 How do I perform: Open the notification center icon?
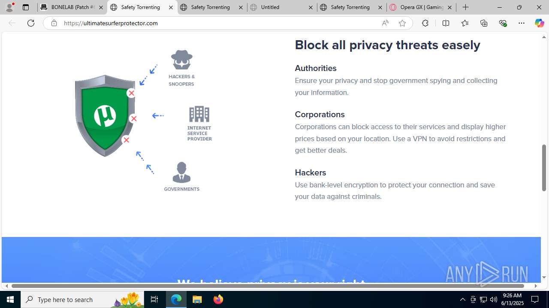click(535, 299)
